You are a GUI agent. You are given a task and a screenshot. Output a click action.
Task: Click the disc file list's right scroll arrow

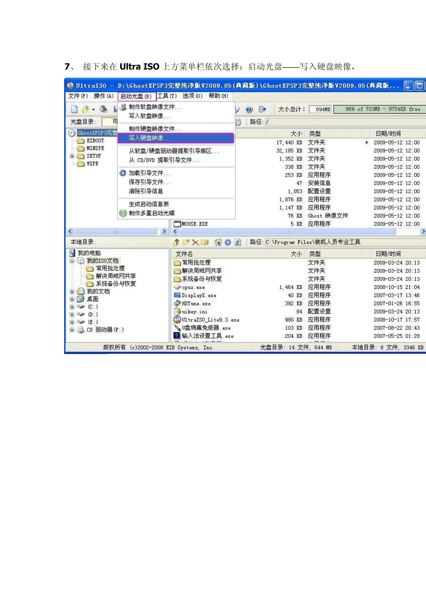422,231
